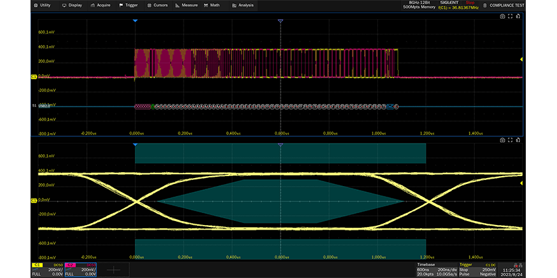Toggle the C1 channel box at bottom left
Viewport: 557px width, 278px height.
(x=47, y=269)
